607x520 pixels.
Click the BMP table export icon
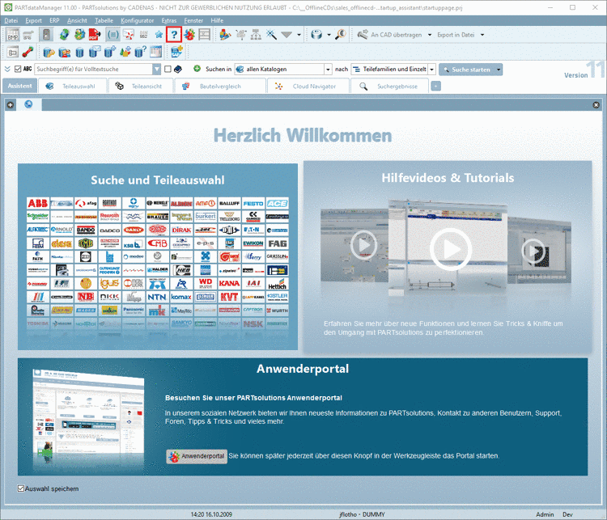tap(12, 35)
